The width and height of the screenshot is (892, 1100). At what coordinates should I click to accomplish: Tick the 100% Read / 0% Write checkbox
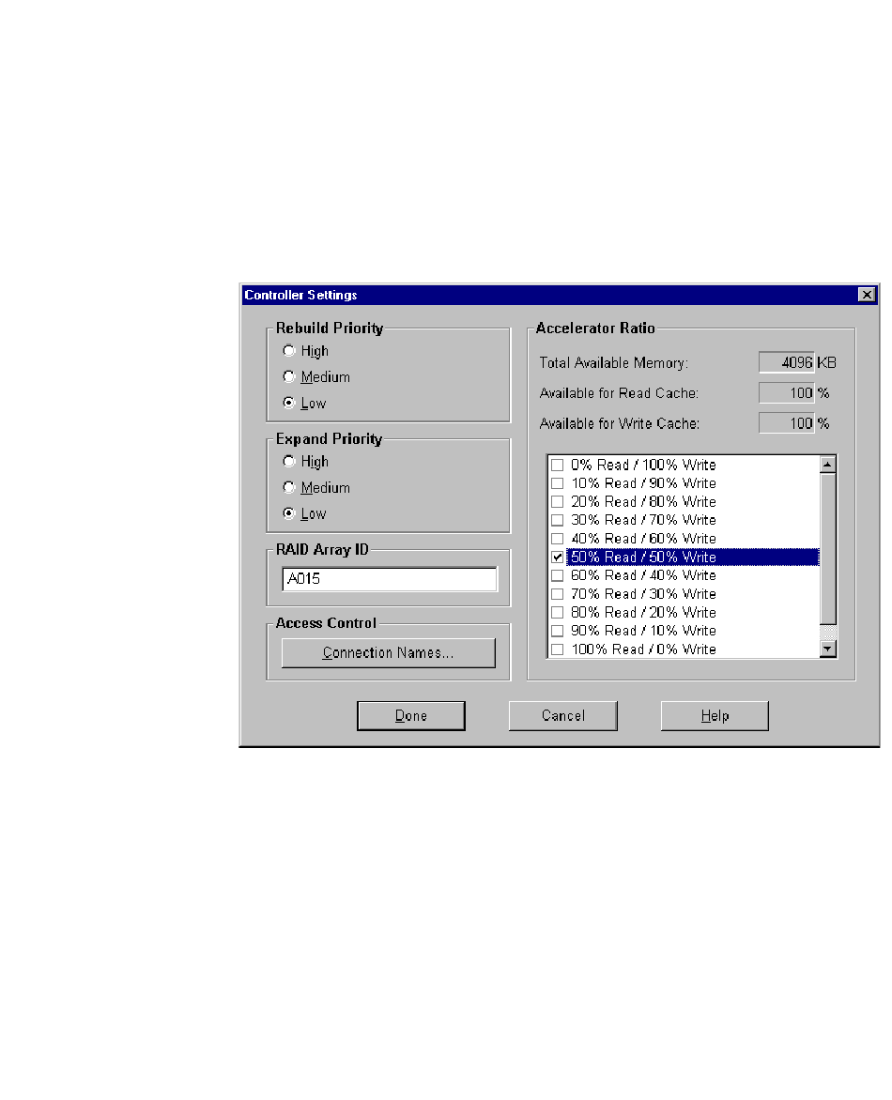[557, 649]
